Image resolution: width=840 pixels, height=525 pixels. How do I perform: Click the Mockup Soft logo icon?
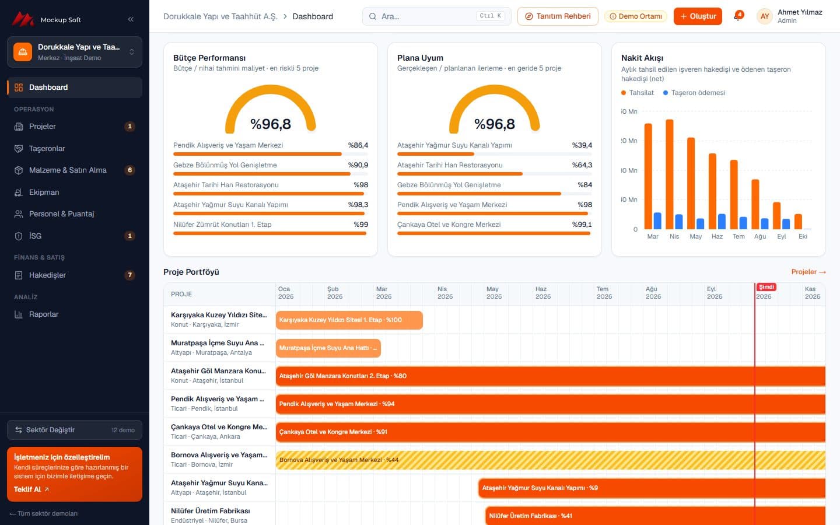23,19
